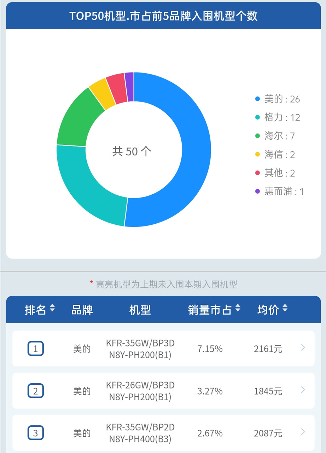Image resolution: width=326 pixels, height=453 pixels.
Task: Toggle 惠而浦 legend entry in chart
Action: pyautogui.click(x=279, y=191)
